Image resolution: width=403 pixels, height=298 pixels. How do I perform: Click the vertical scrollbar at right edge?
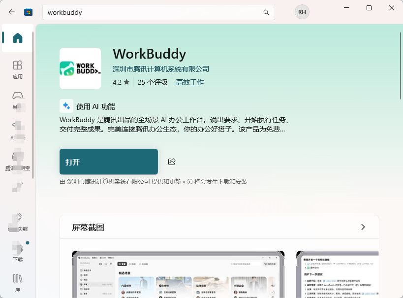[x=400, y=66]
